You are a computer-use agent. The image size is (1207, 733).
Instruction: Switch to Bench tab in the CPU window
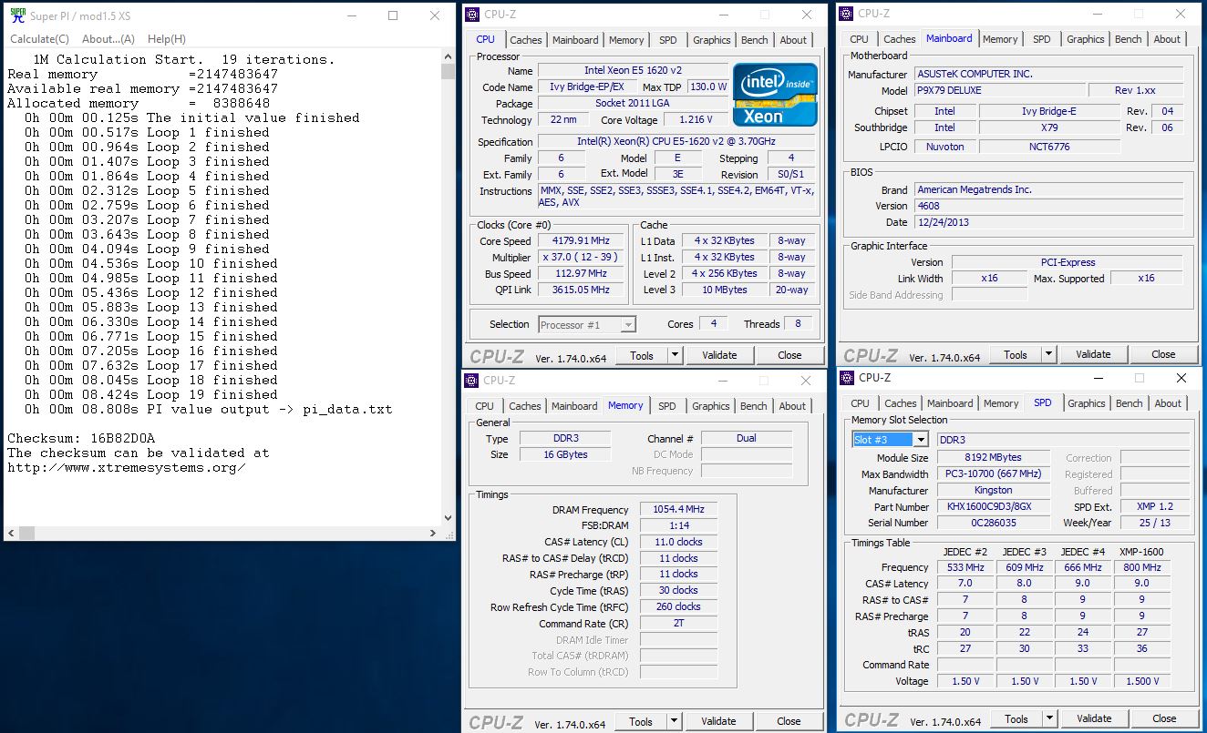(x=755, y=40)
